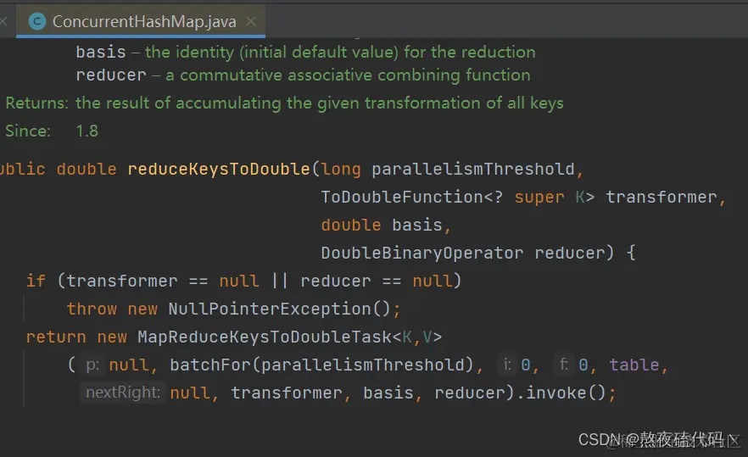This screenshot has width=748, height=457.
Task: Click the Java class icon on the tab
Action: tap(37, 21)
